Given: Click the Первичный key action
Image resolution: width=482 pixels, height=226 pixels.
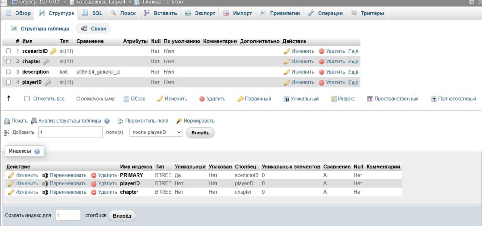Looking at the screenshot, I should [x=254, y=99].
